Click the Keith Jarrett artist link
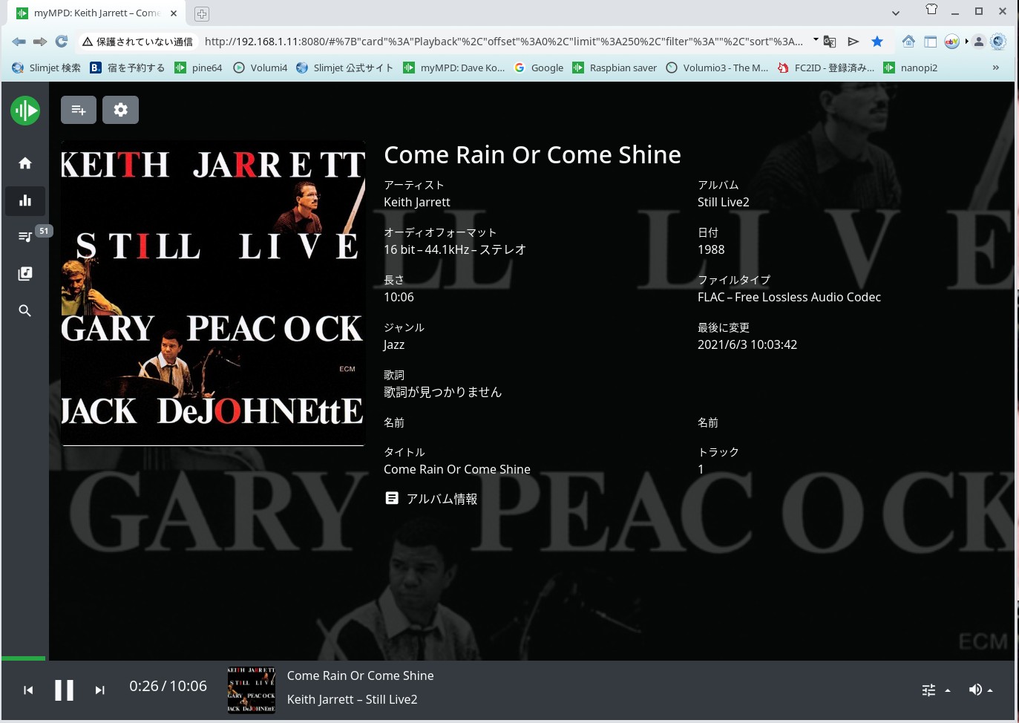The image size is (1019, 723). click(416, 202)
